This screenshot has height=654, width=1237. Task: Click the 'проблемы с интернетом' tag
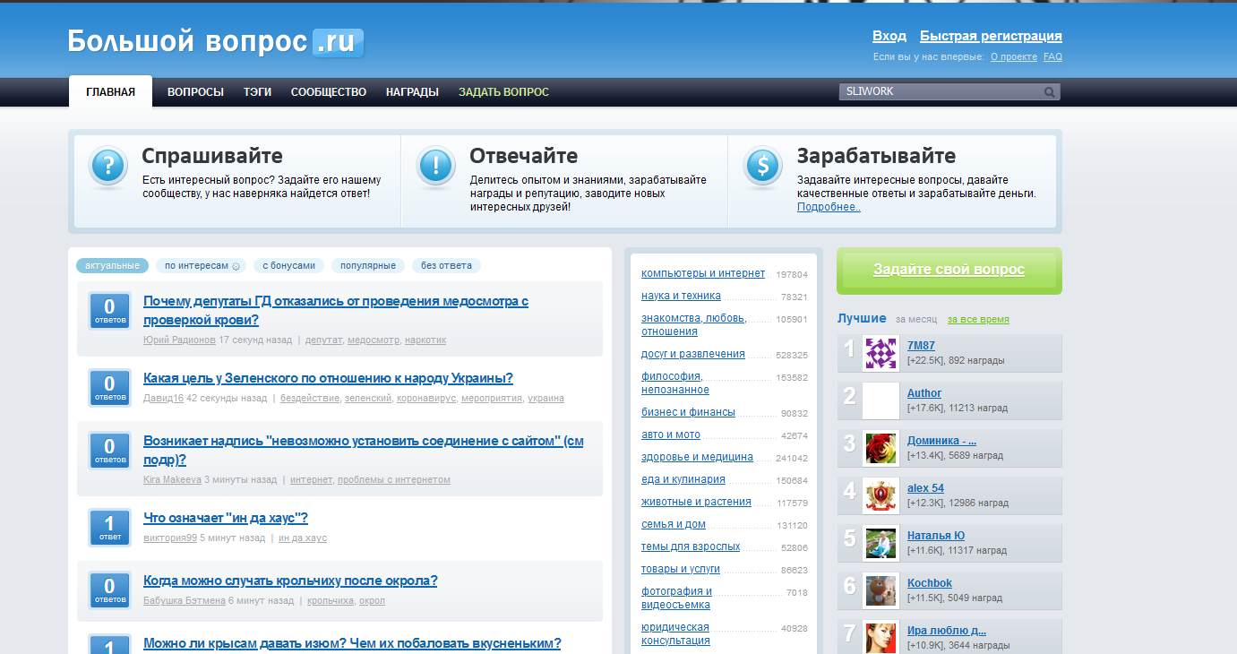click(394, 480)
